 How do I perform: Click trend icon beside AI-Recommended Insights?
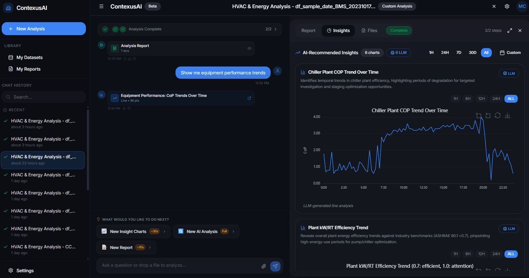point(298,53)
